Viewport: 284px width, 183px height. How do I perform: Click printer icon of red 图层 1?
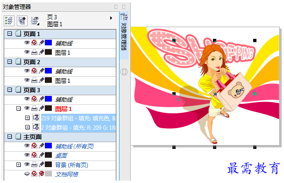coord(34,109)
